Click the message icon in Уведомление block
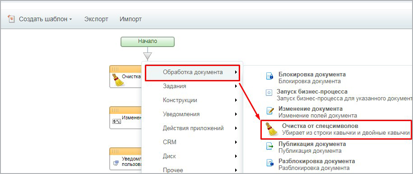413x174 pixels. (x=116, y=162)
